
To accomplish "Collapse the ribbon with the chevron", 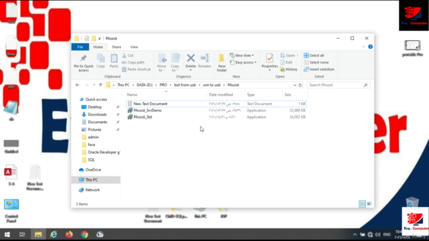I will [363, 47].
